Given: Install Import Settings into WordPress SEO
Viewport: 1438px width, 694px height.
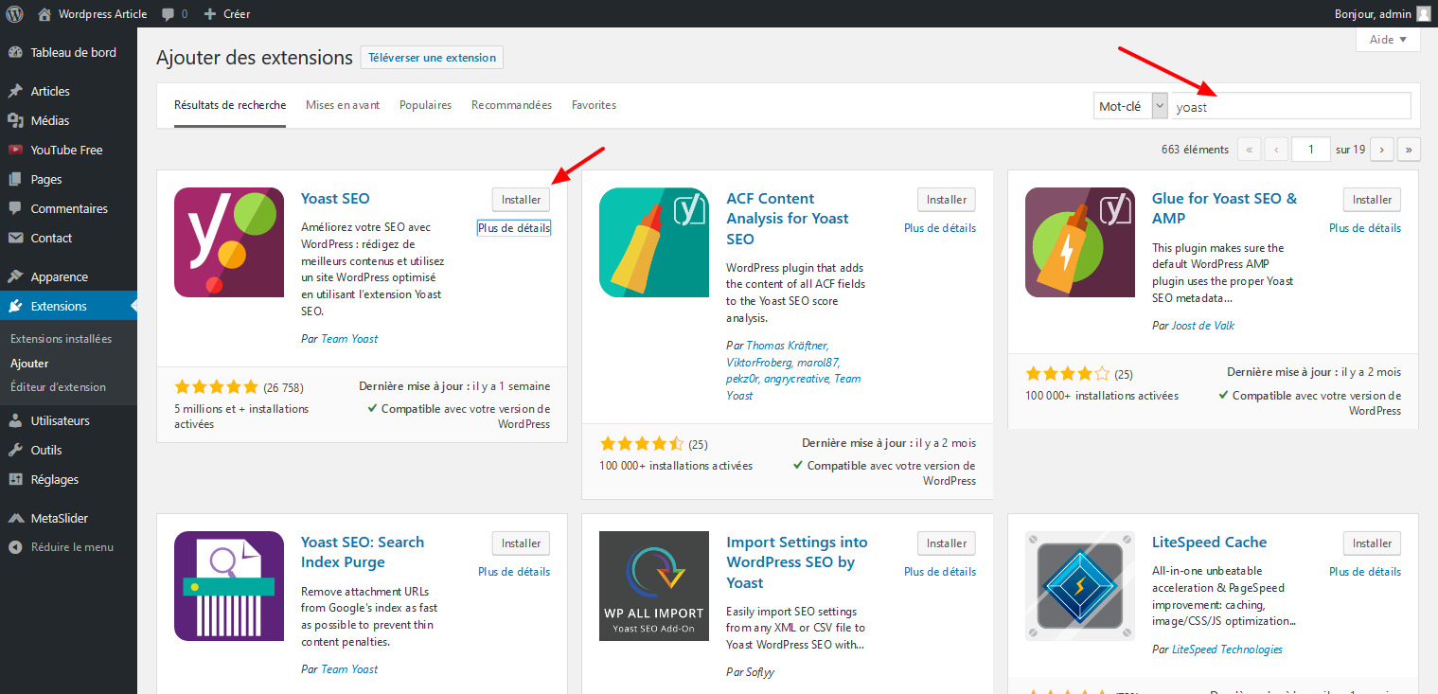Looking at the screenshot, I should tap(946, 543).
